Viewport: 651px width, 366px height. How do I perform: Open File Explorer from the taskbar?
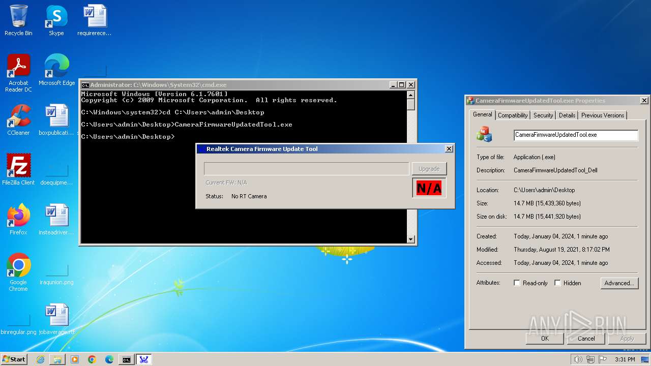point(57,359)
